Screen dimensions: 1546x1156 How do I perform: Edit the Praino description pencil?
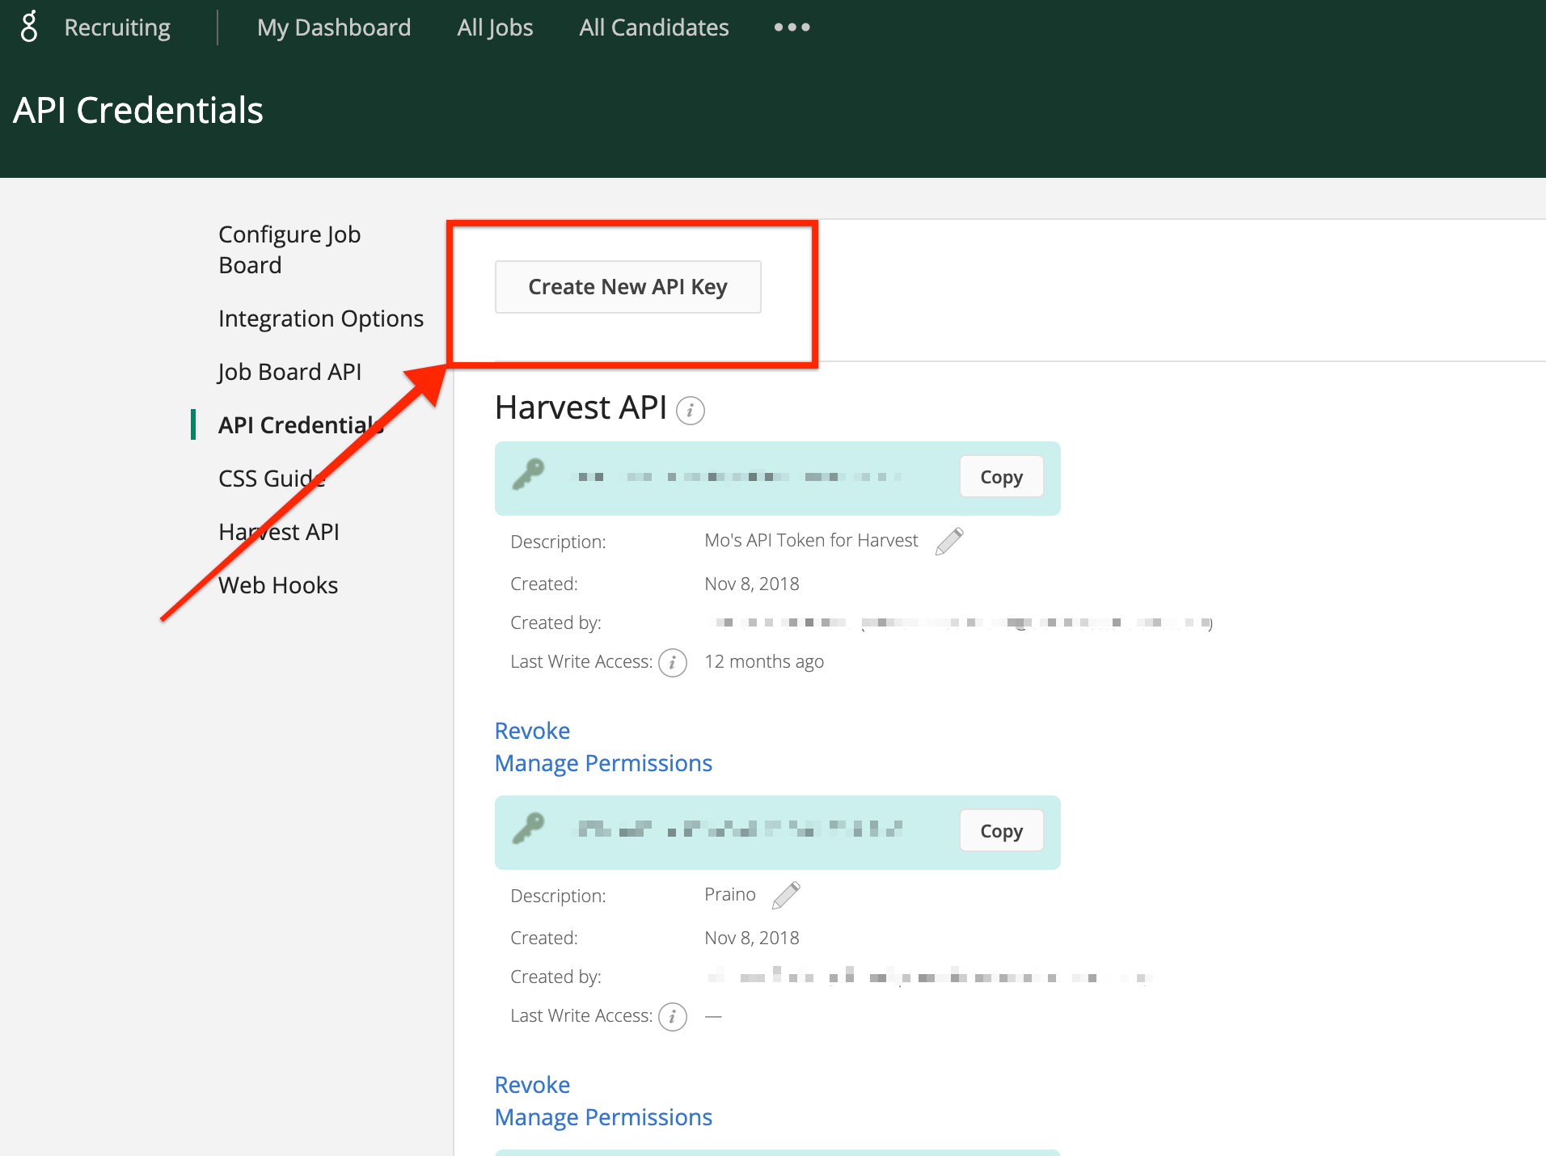(786, 895)
